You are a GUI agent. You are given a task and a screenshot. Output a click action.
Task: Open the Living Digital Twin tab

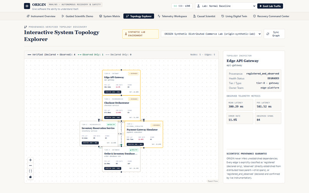pos(234,16)
